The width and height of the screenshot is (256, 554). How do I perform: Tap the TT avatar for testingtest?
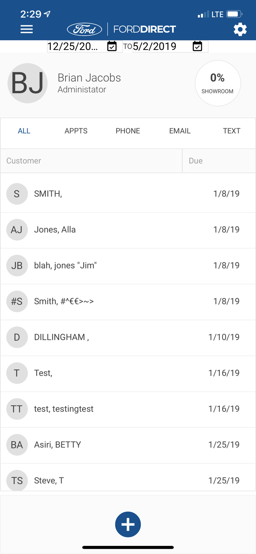pyautogui.click(x=17, y=409)
